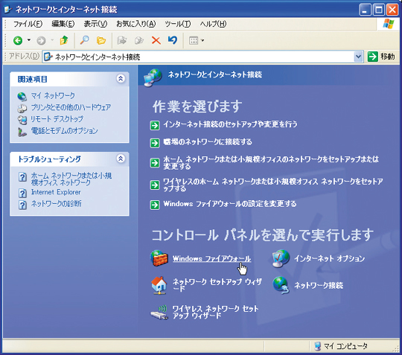Screen dimensions: 402x355
Task: Click the インターネット オプション icon
Action: click(281, 258)
